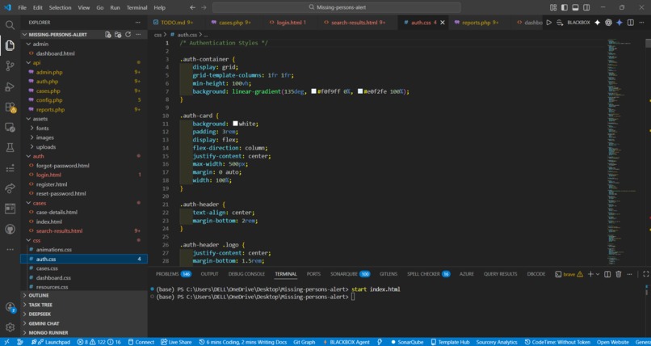Open the Search view in activity bar
Screen dimensions: 651x346
[10, 25]
